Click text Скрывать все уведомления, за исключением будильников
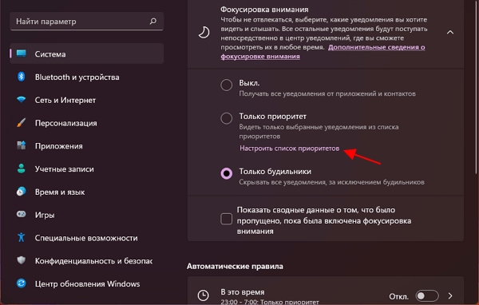The width and height of the screenshot is (479, 305). (x=332, y=182)
